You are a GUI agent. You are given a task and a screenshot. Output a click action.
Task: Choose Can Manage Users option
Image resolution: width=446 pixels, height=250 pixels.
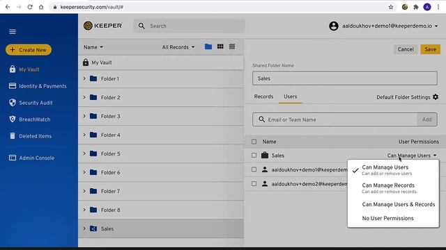(393, 169)
